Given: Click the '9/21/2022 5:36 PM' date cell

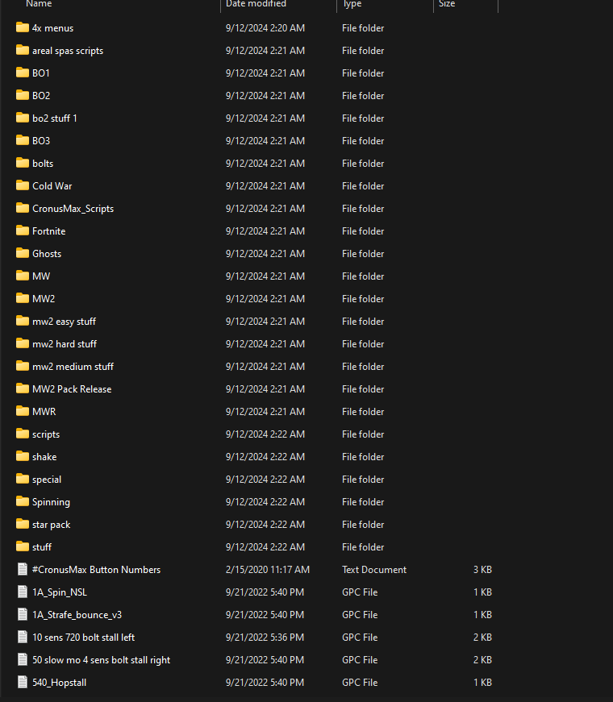Looking at the screenshot, I should pos(265,637).
